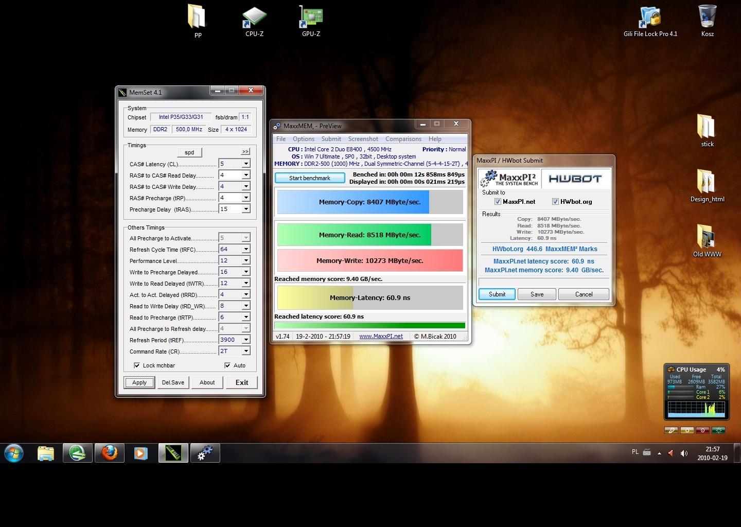This screenshot has width=741, height=527.
Task: Expand Refresh Period (tREF) dropdown
Action: 246,340
